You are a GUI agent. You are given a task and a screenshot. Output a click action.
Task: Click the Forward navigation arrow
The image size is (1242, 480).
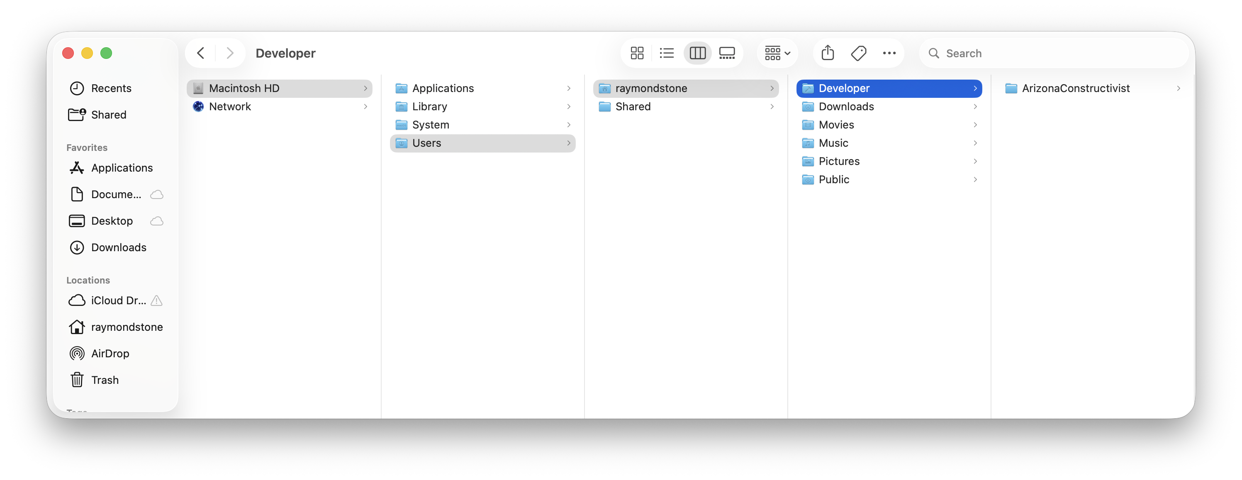pos(230,53)
